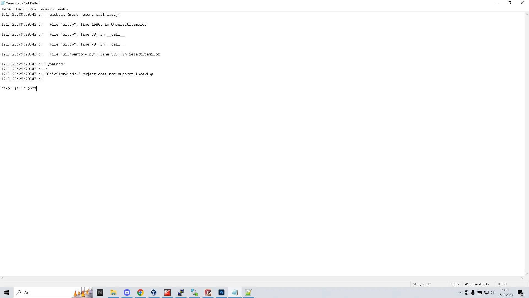
Task: Open the notification center icon
Action: (x=520, y=293)
